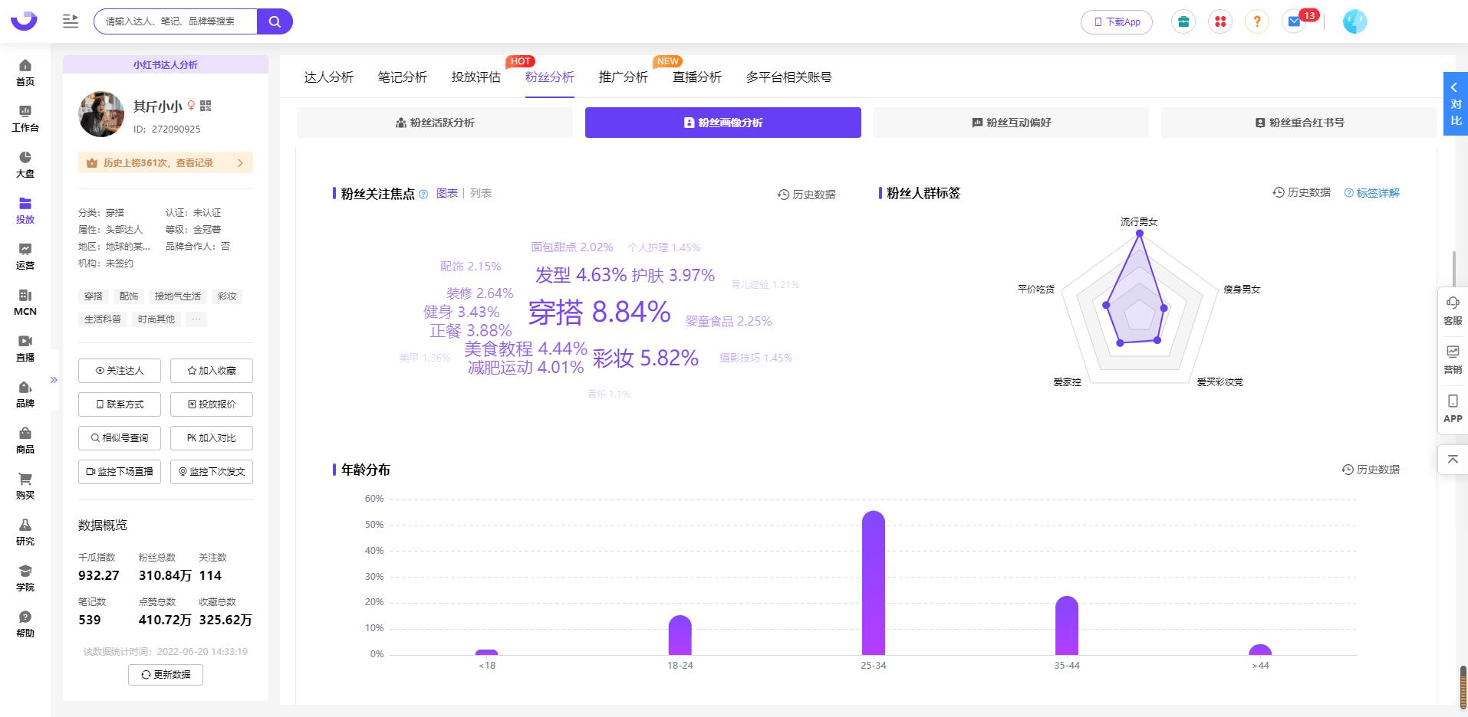The image size is (1468, 717).
Task: Click the back-to-top arrow icon
Action: [1453, 460]
